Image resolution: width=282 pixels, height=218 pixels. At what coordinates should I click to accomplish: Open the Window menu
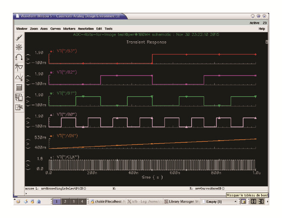pos(22,29)
